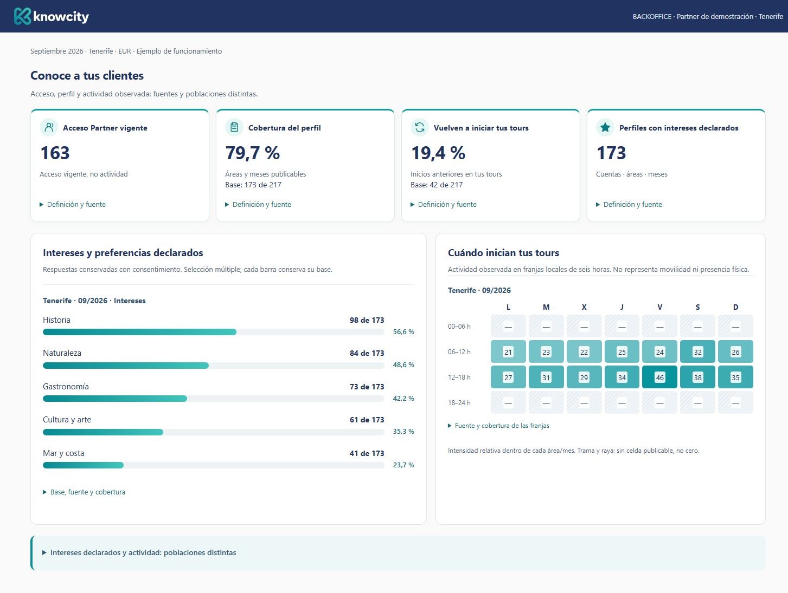Click the Cultura y arte progress bar
The height and width of the screenshot is (593, 788).
pos(214,432)
